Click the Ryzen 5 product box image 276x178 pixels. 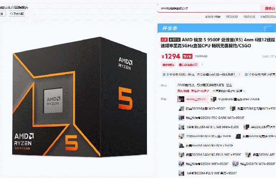[x=80, y=96]
